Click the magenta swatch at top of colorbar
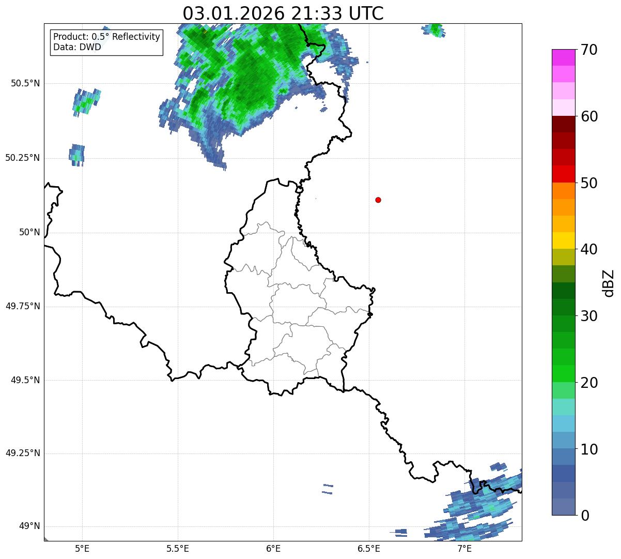This screenshot has width=621, height=559. coord(563,57)
